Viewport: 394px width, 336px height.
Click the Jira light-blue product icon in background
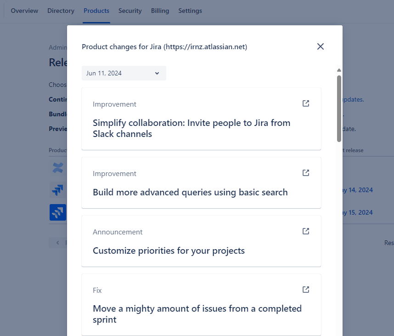(58, 190)
